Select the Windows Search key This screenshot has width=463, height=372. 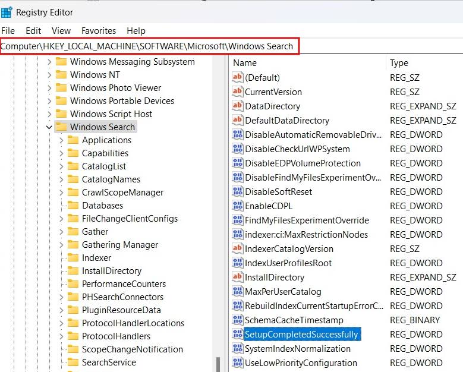[102, 127]
